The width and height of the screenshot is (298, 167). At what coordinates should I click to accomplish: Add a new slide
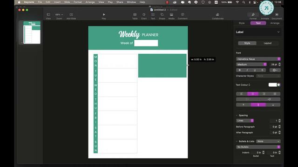[71, 16]
